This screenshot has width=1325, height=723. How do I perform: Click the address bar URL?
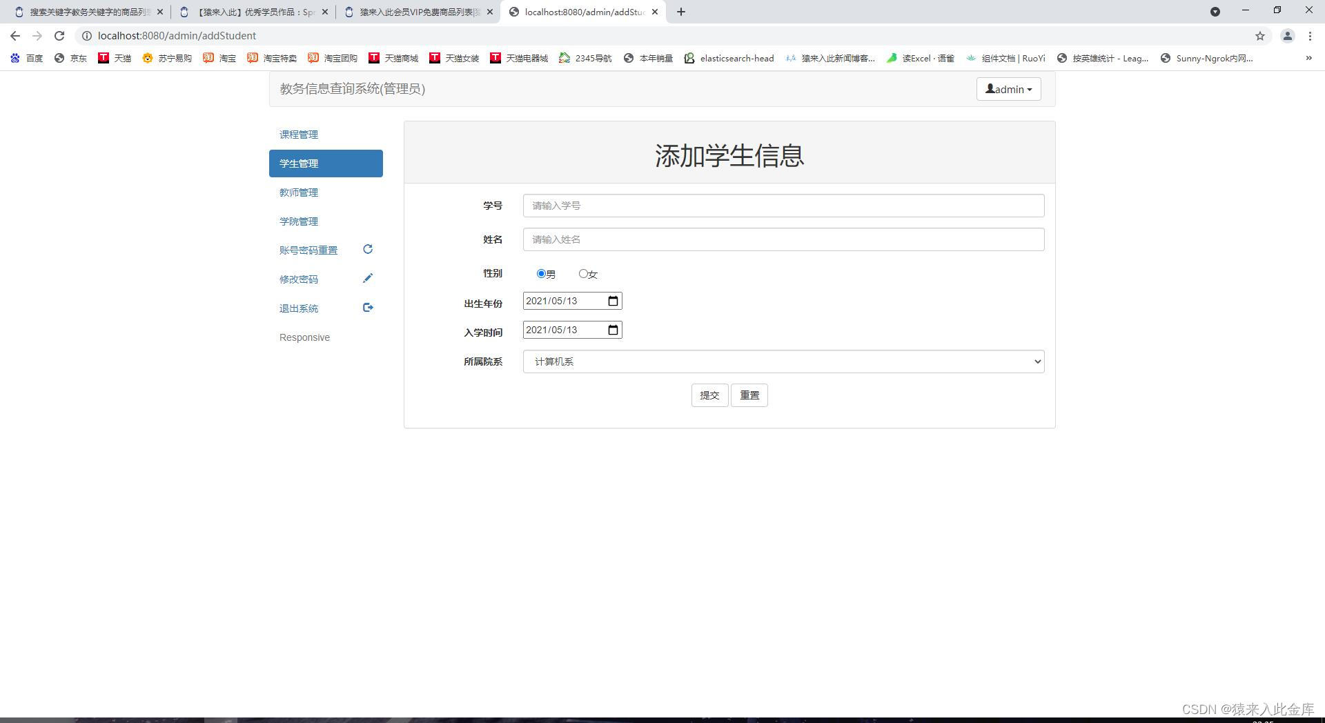pyautogui.click(x=177, y=36)
